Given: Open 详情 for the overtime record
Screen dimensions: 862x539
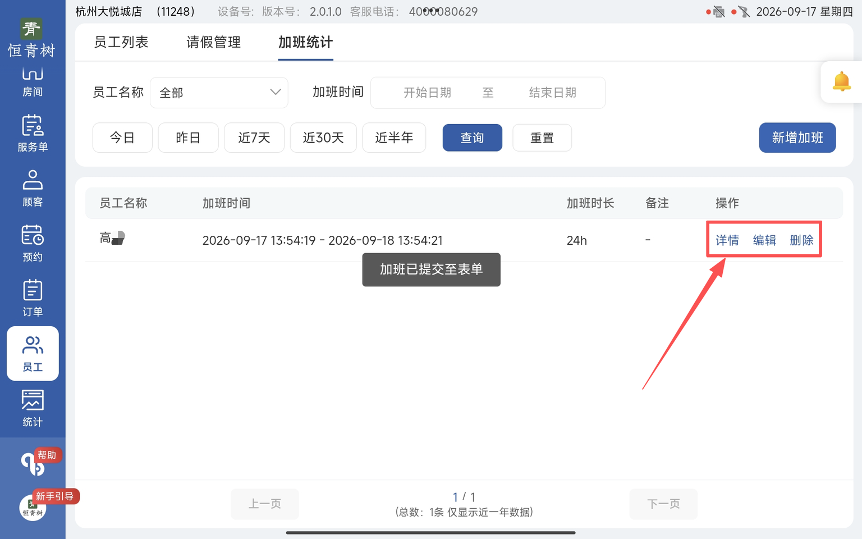Looking at the screenshot, I should click(727, 240).
